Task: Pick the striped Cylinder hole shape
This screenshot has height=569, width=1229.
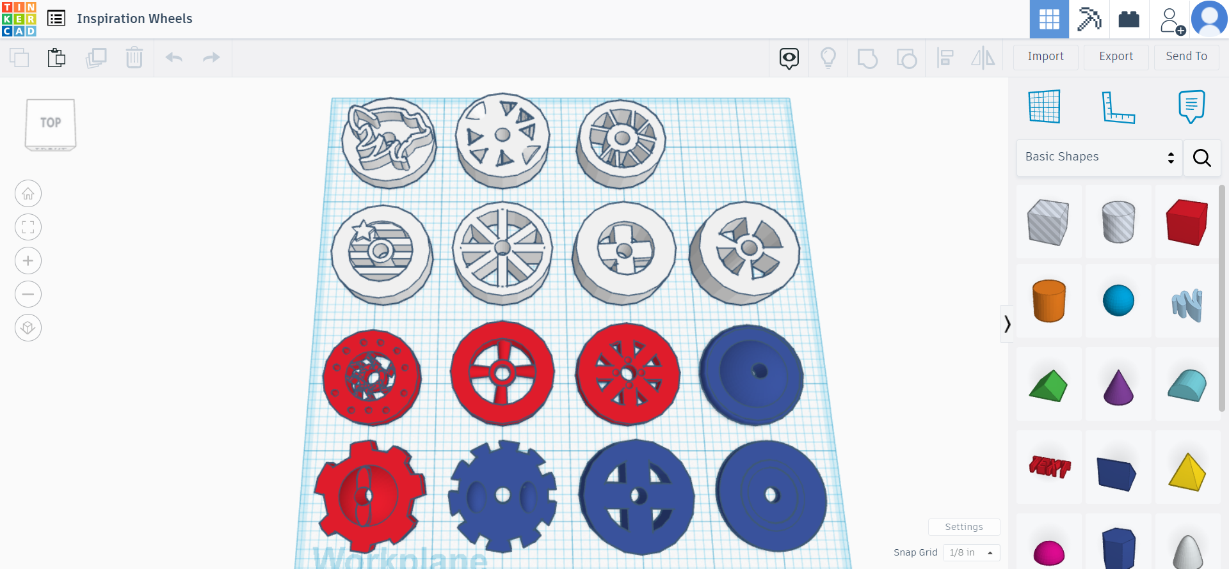Action: pyautogui.click(x=1118, y=222)
